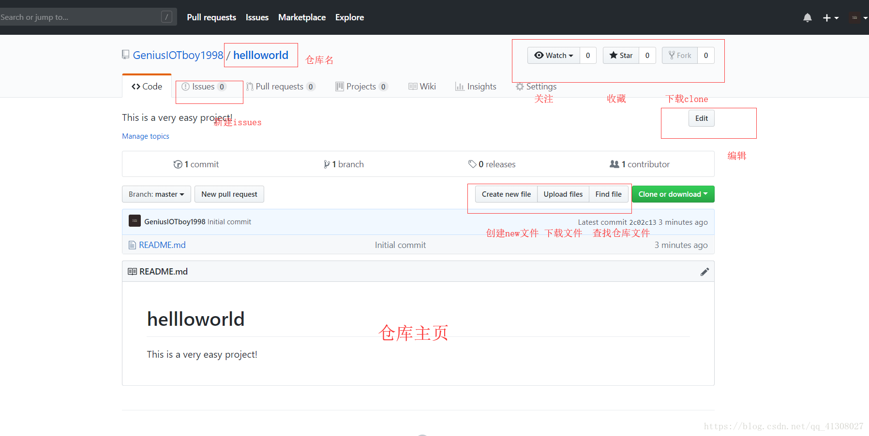The height and width of the screenshot is (436, 869).
Task: Click the code brackets icon on Code tab
Action: click(135, 87)
